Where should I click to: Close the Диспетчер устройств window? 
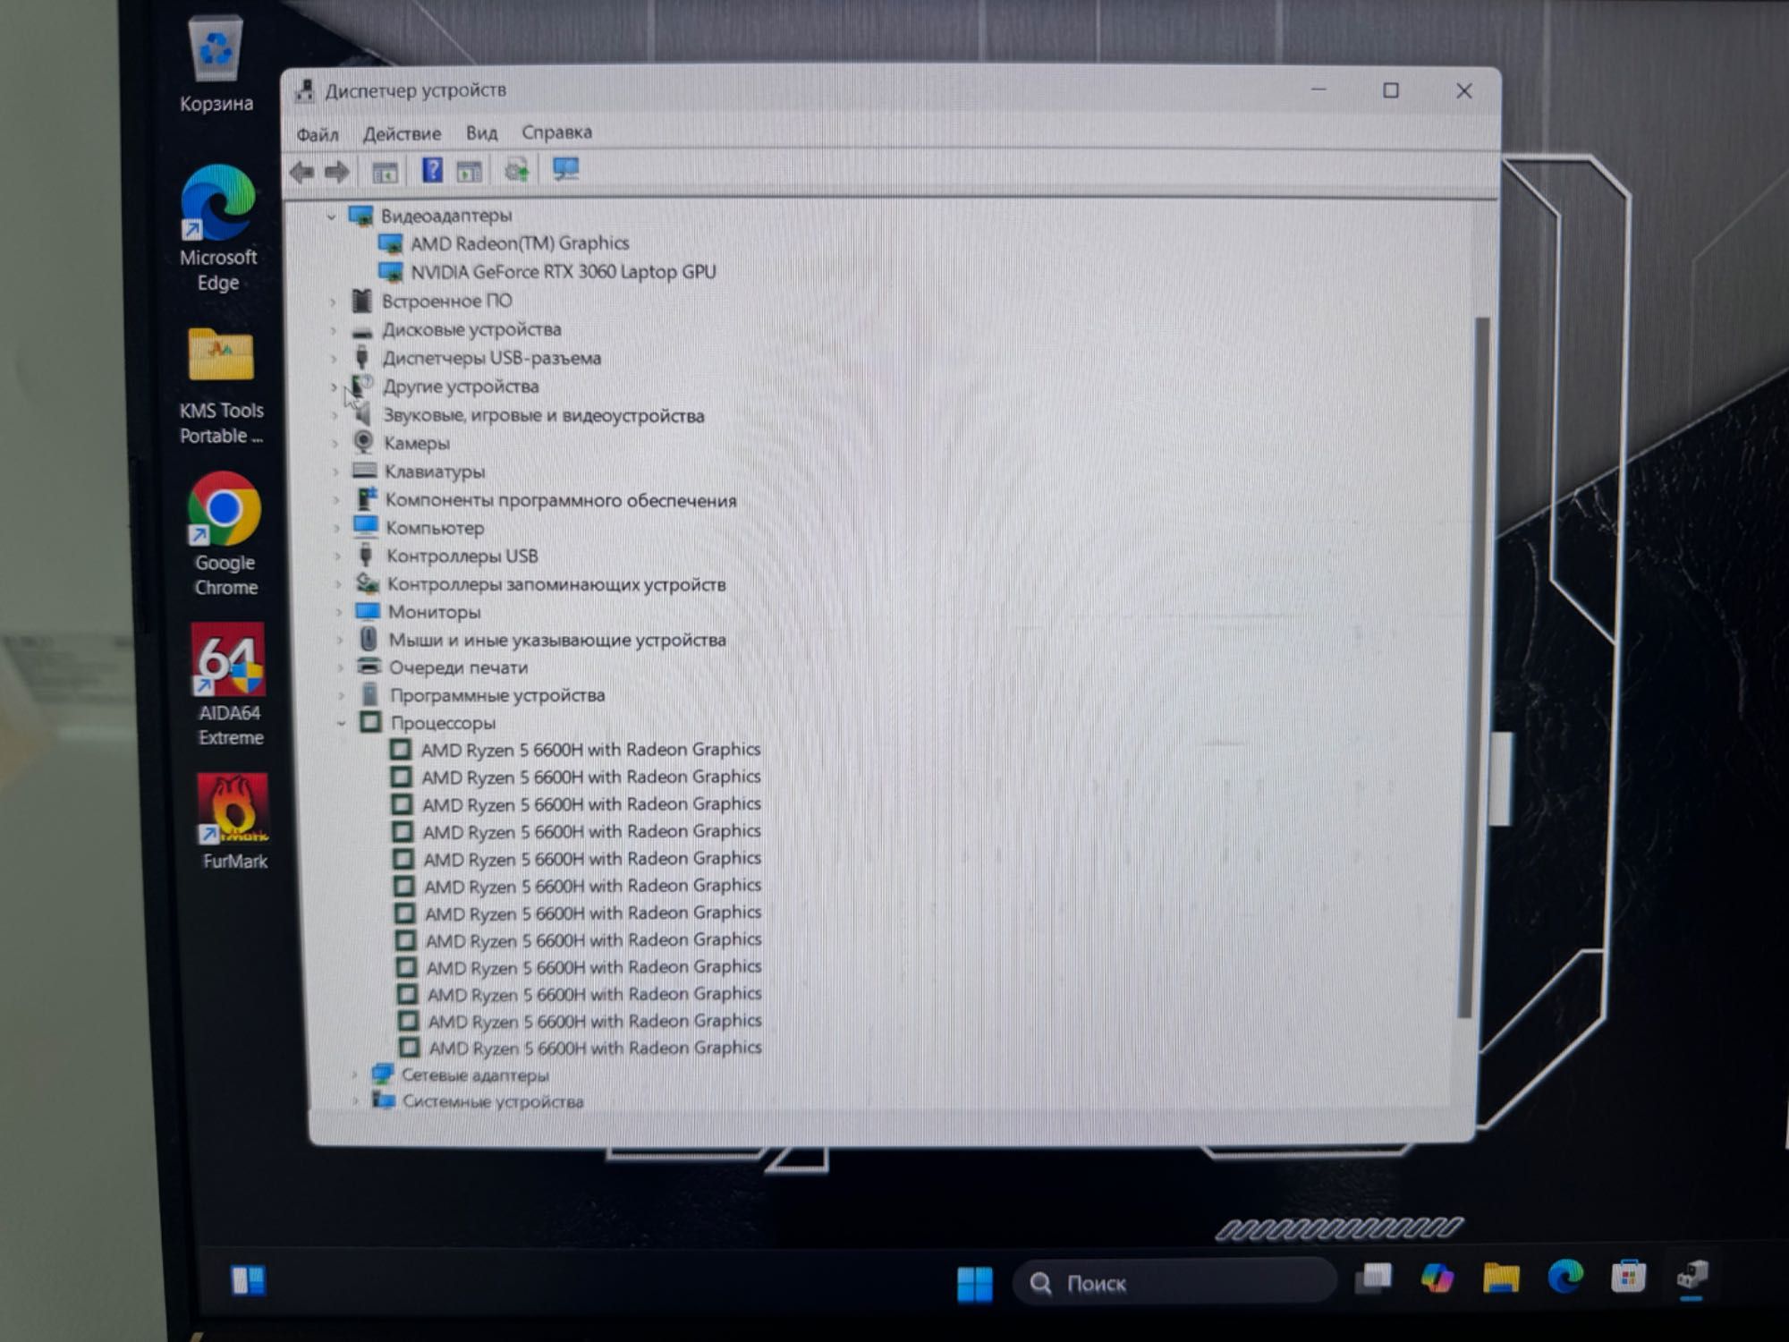pyautogui.click(x=1463, y=91)
